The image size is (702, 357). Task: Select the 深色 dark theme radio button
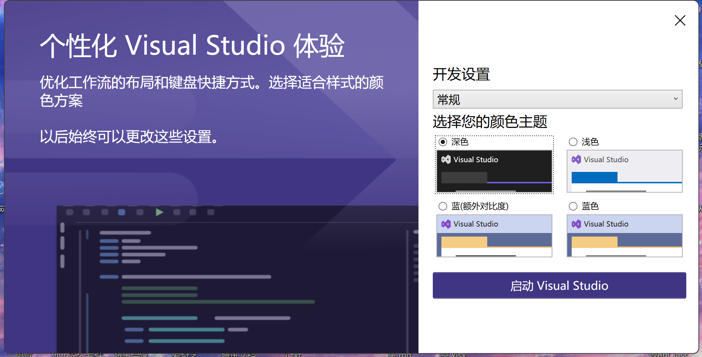443,142
